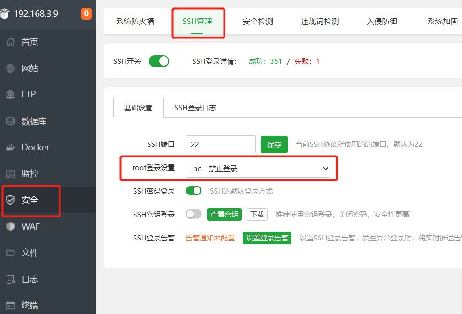Switch to the SSH登录日志 sub-tab
462x314 pixels.
[195, 108]
